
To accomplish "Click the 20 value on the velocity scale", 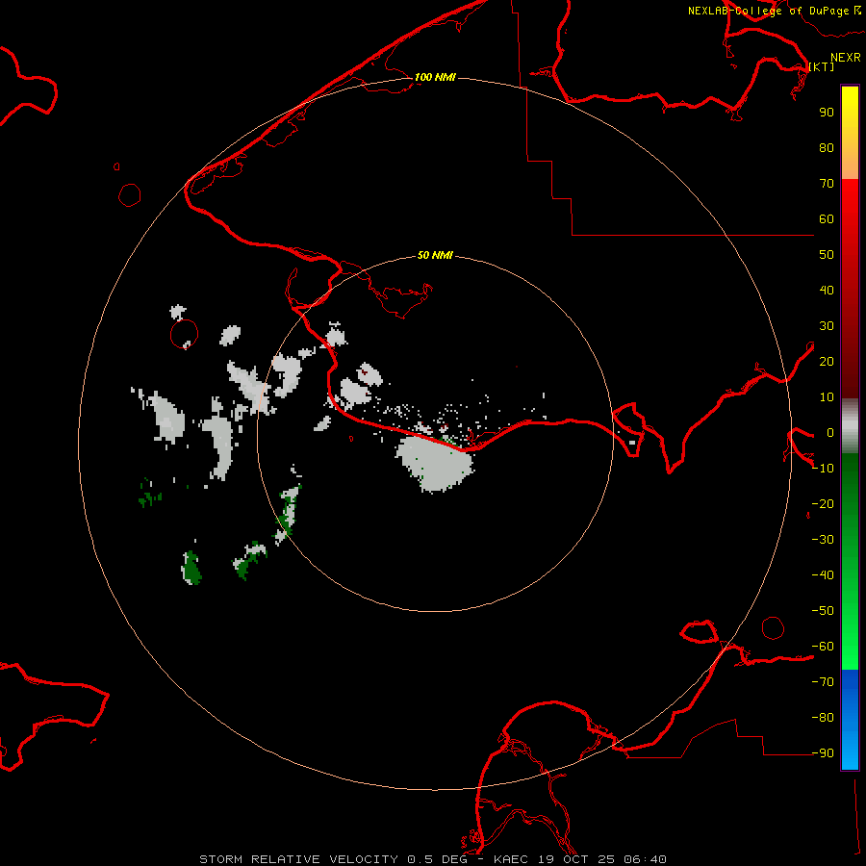I will [x=827, y=361].
